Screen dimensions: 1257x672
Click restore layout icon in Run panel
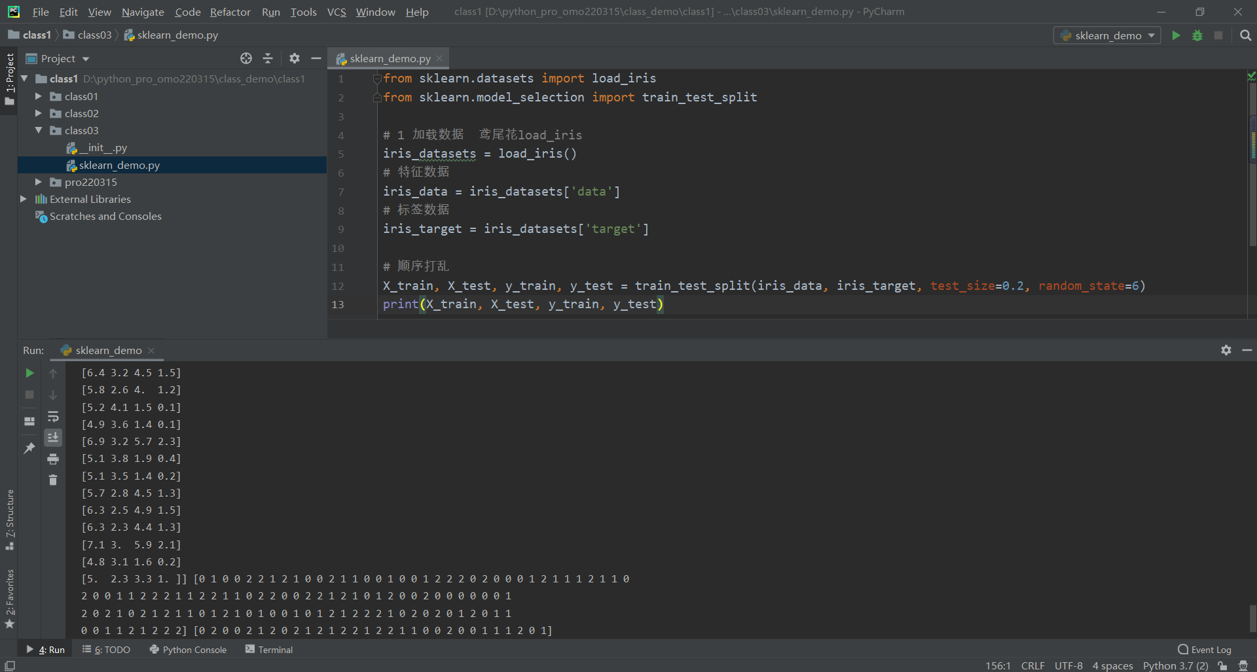click(29, 421)
